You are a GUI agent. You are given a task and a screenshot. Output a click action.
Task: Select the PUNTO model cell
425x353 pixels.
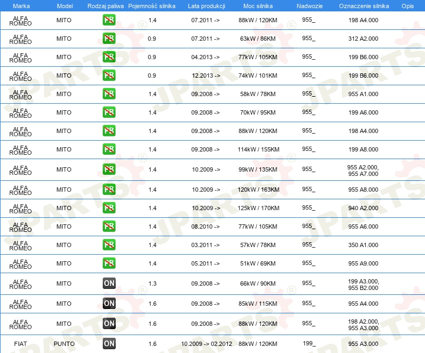coord(64,344)
